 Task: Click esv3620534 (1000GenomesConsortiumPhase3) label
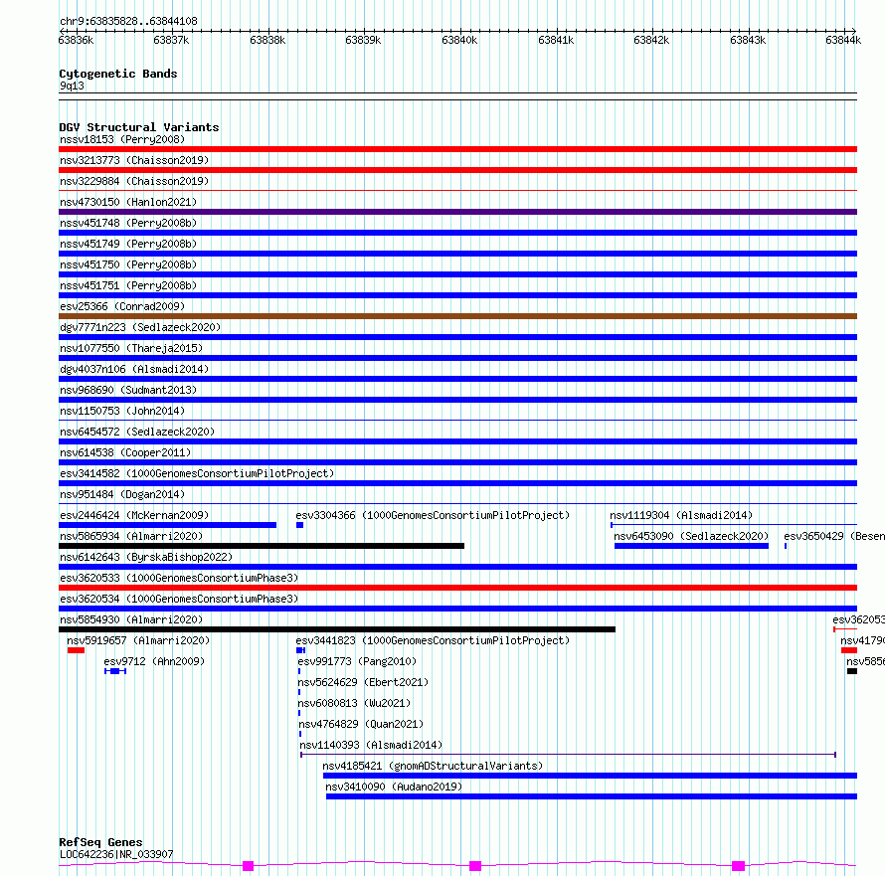point(179,599)
